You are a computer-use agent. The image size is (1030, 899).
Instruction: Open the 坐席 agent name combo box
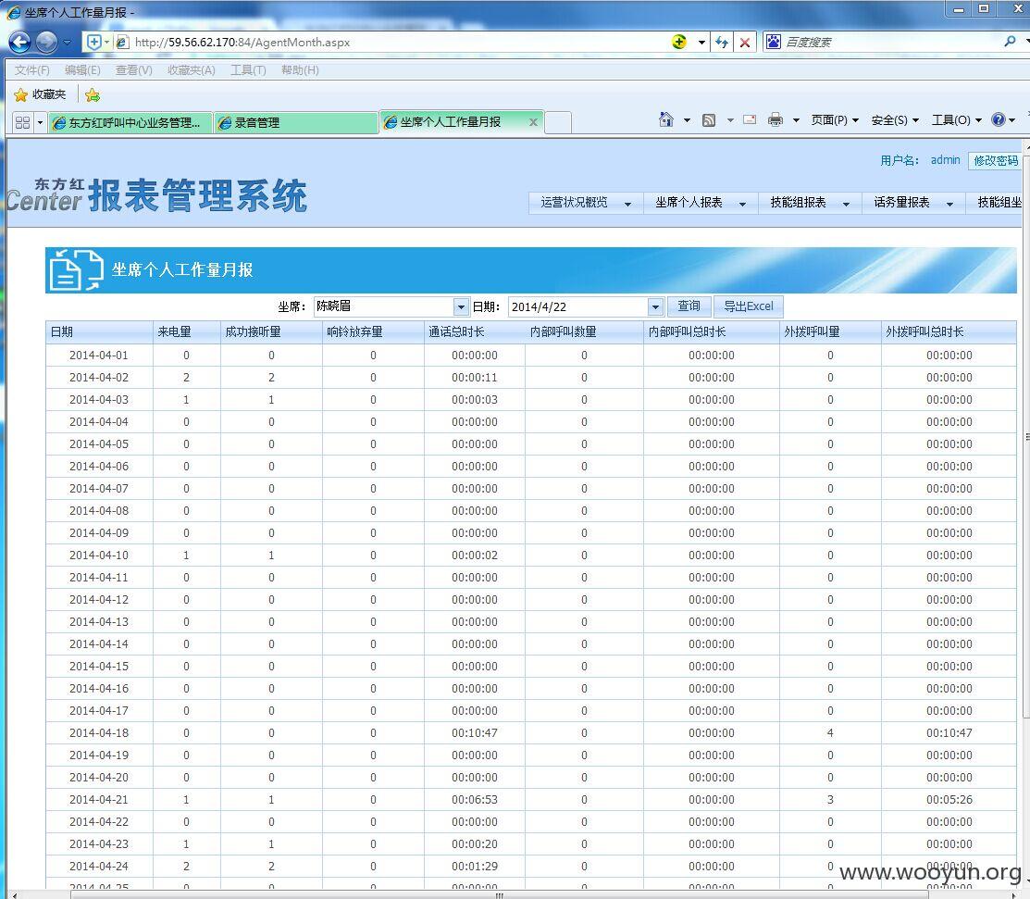391,306
